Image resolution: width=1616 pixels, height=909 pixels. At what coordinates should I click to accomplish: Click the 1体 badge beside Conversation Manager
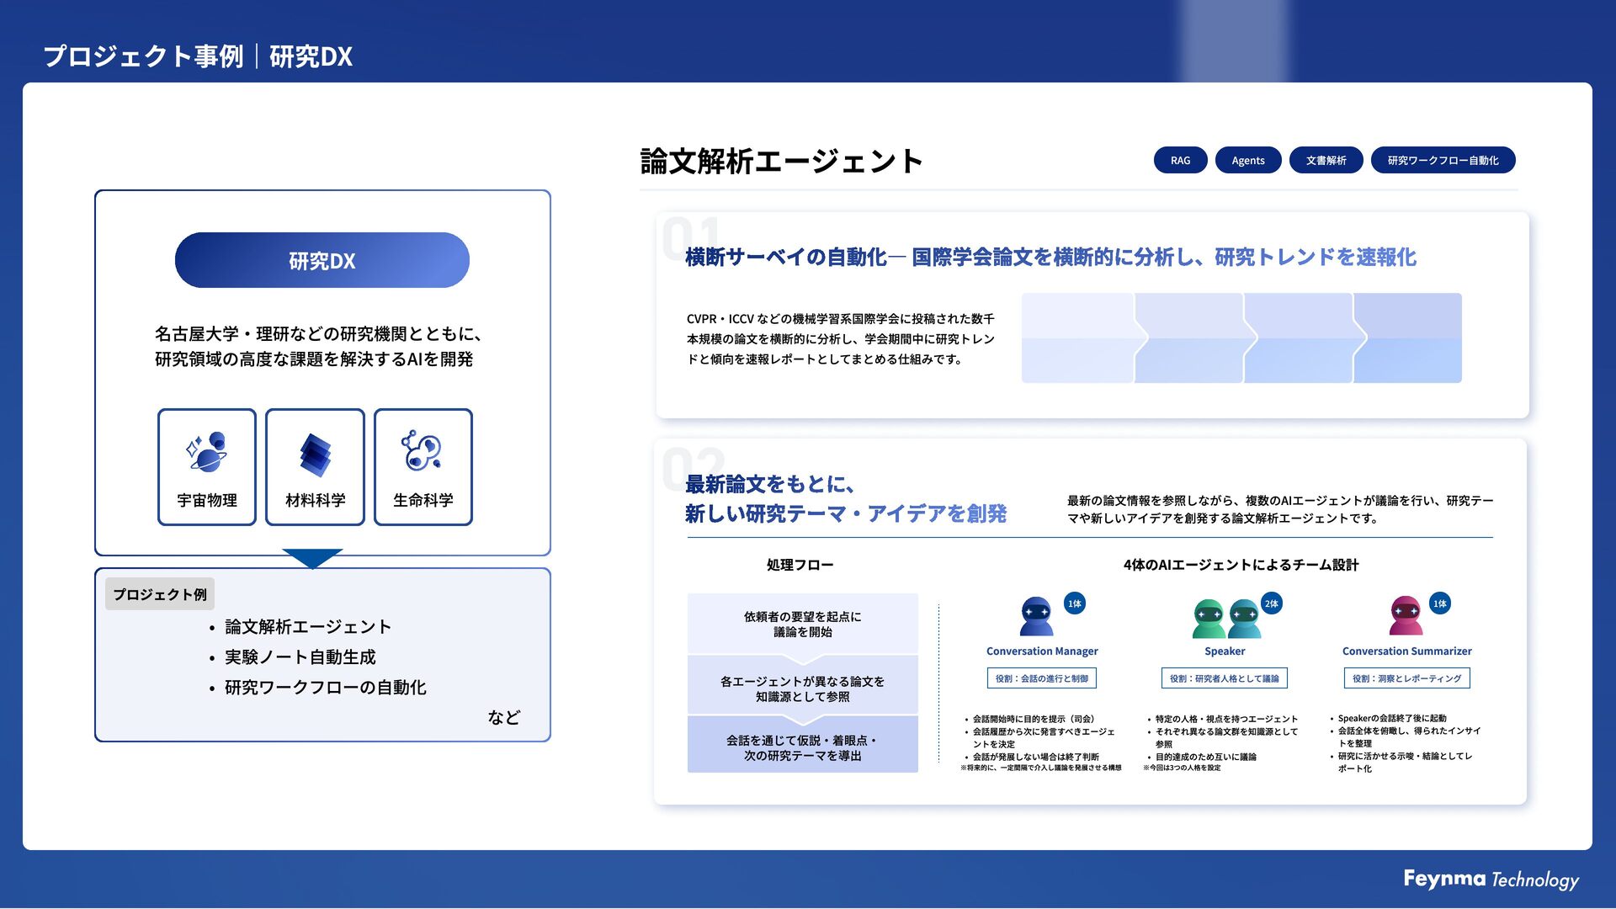pos(1075,603)
